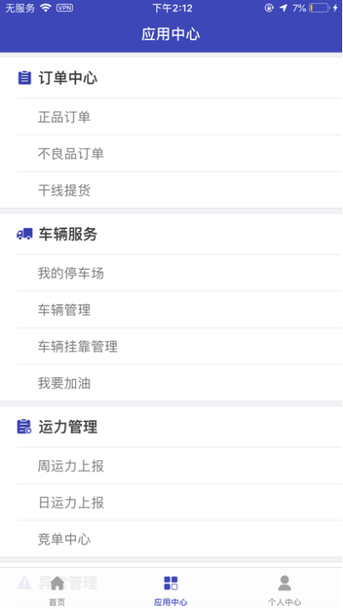Open 周运力上报 entry
Viewport: 343px width, 609px height.
click(179, 466)
